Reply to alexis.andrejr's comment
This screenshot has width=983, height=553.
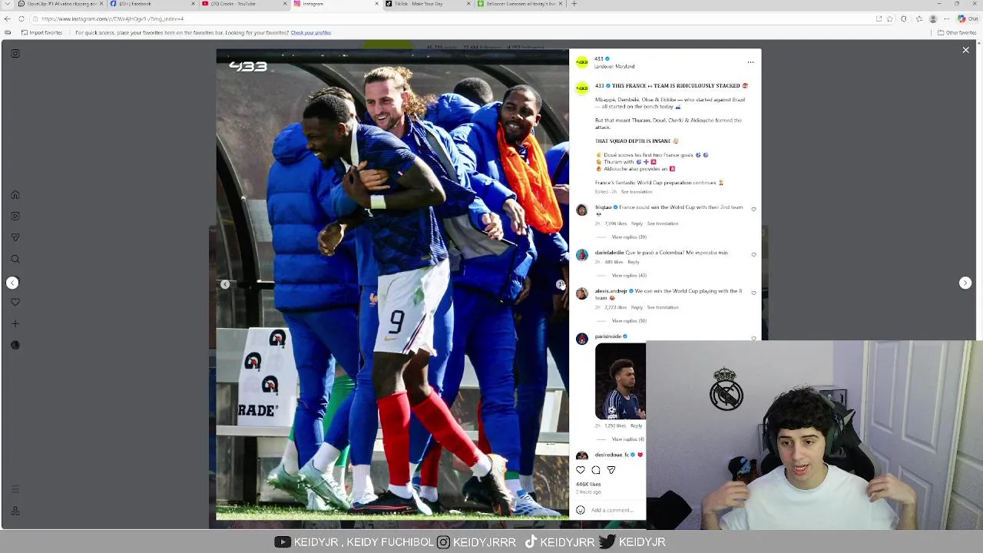[637, 307]
